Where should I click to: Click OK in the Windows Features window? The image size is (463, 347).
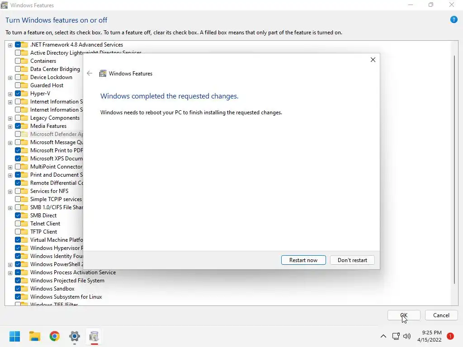[404, 315]
